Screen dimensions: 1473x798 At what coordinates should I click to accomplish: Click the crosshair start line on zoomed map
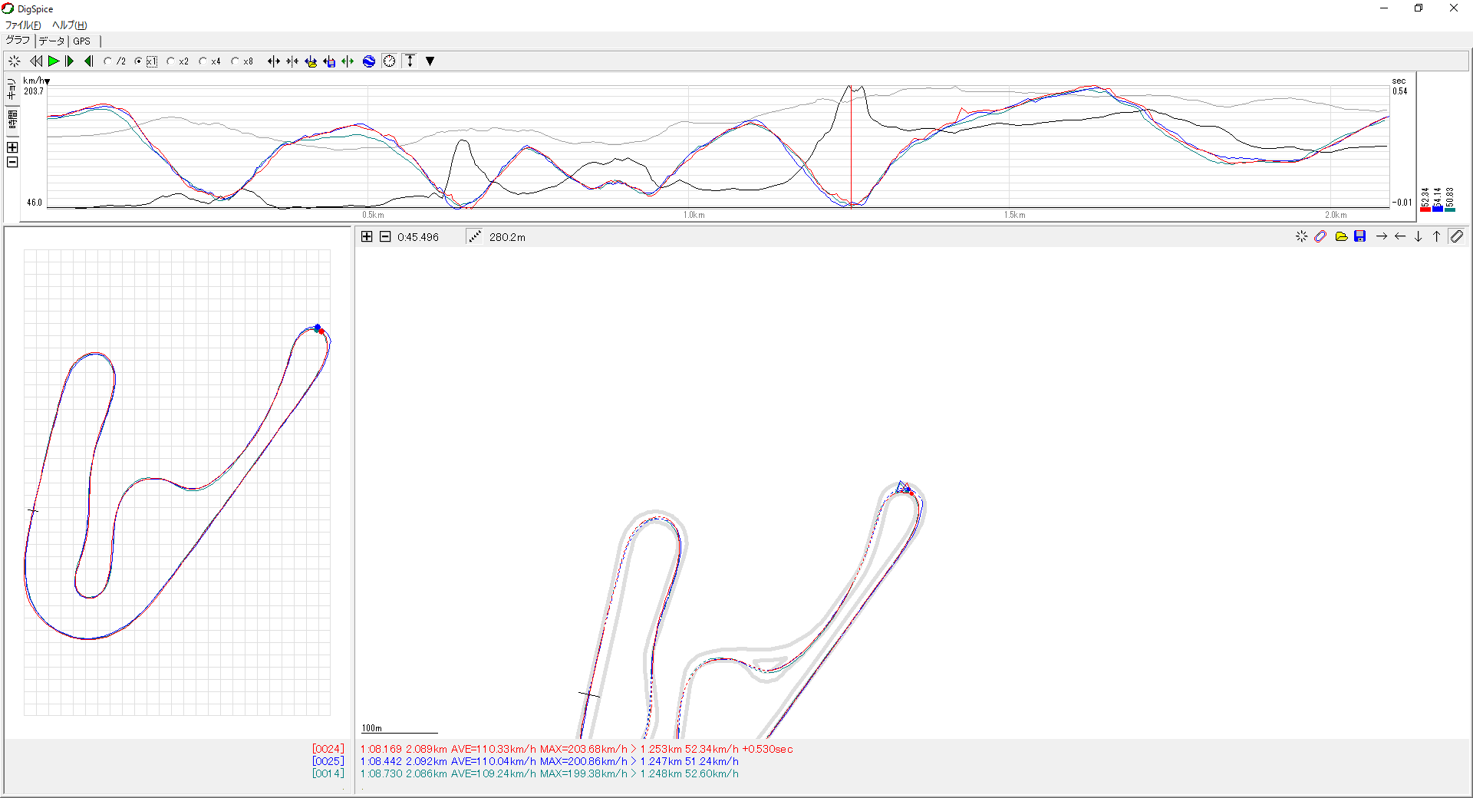(x=589, y=694)
